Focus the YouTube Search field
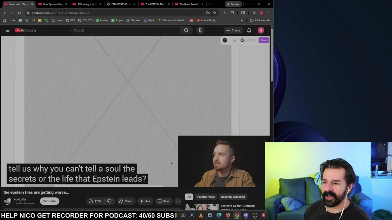Viewport: 392px width, 220px height. pos(125,30)
